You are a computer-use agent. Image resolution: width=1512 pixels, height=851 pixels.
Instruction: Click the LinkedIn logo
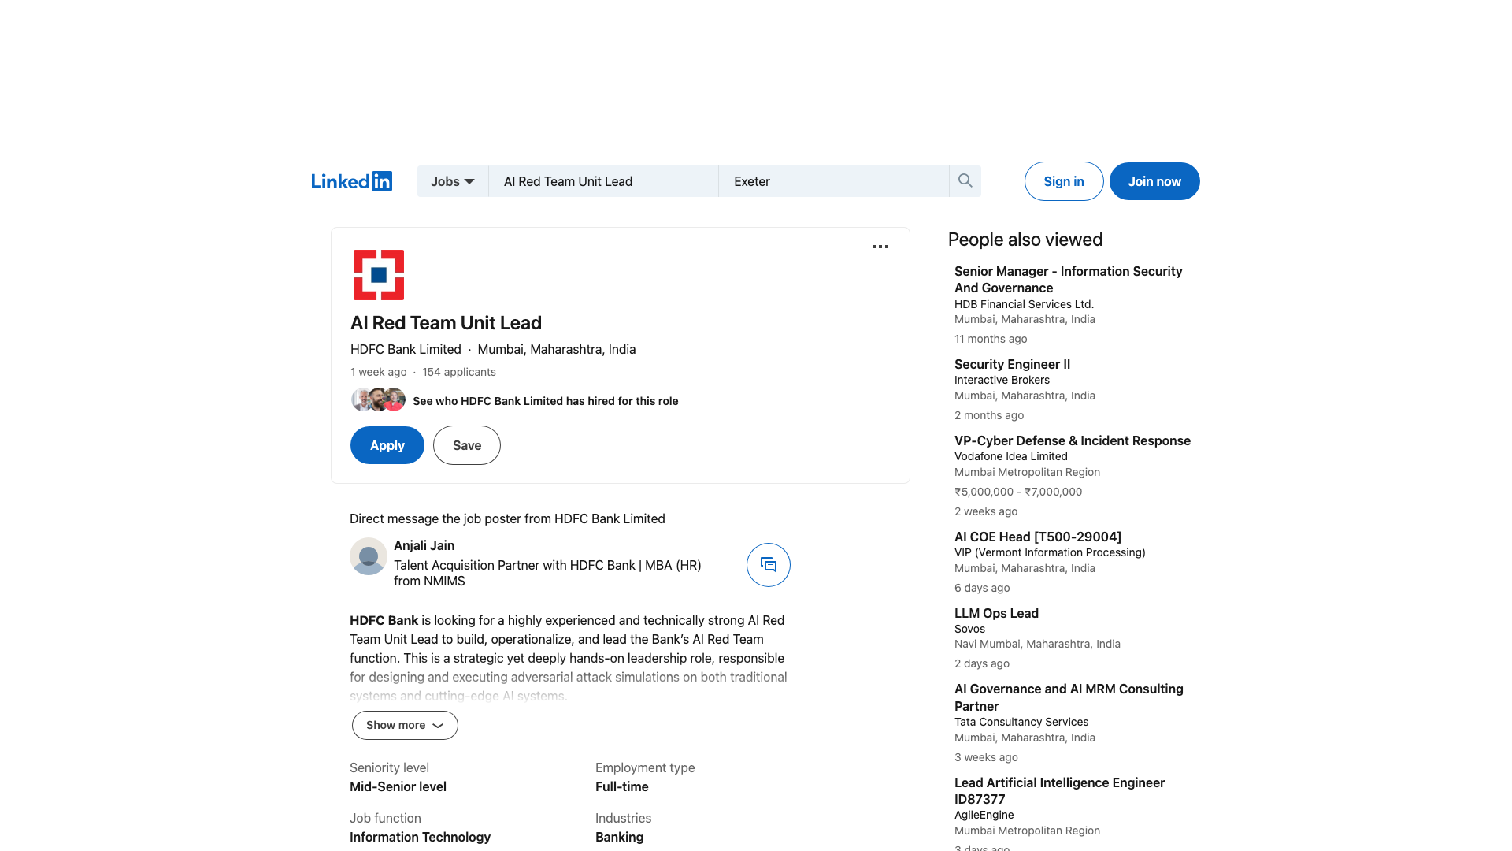click(x=351, y=181)
